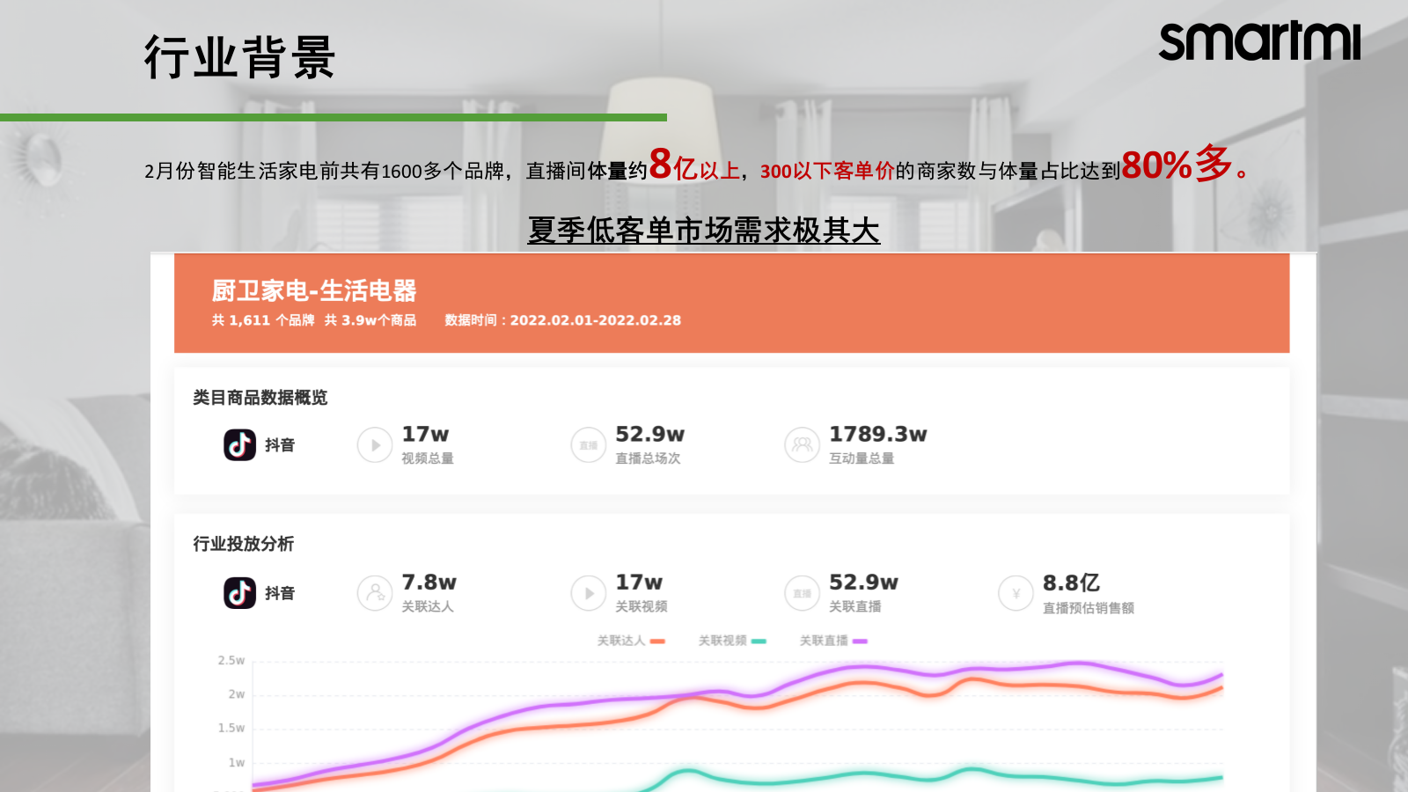Select the 数据时间 2022.02.01-2022.02.28 label

(561, 320)
